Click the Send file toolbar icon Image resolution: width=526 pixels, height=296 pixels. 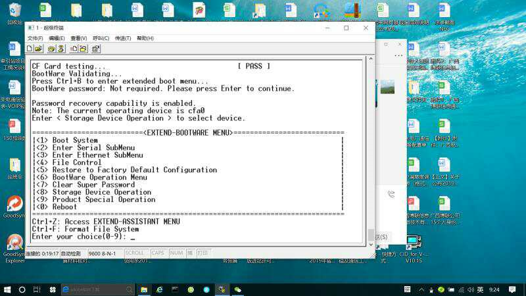(x=74, y=49)
